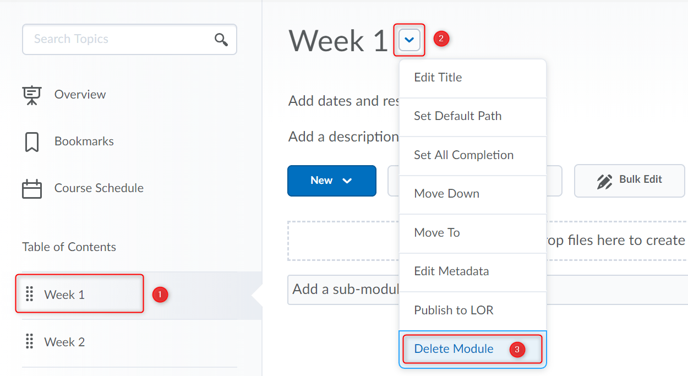Screen dimensions: 688x376
Task: Select Move Down from the dropdown menu
Action: pyautogui.click(x=447, y=194)
